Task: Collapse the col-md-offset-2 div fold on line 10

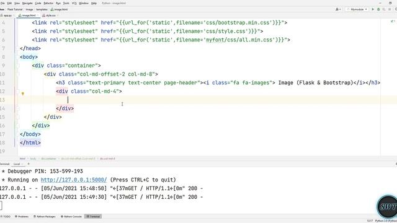Action: point(18,74)
